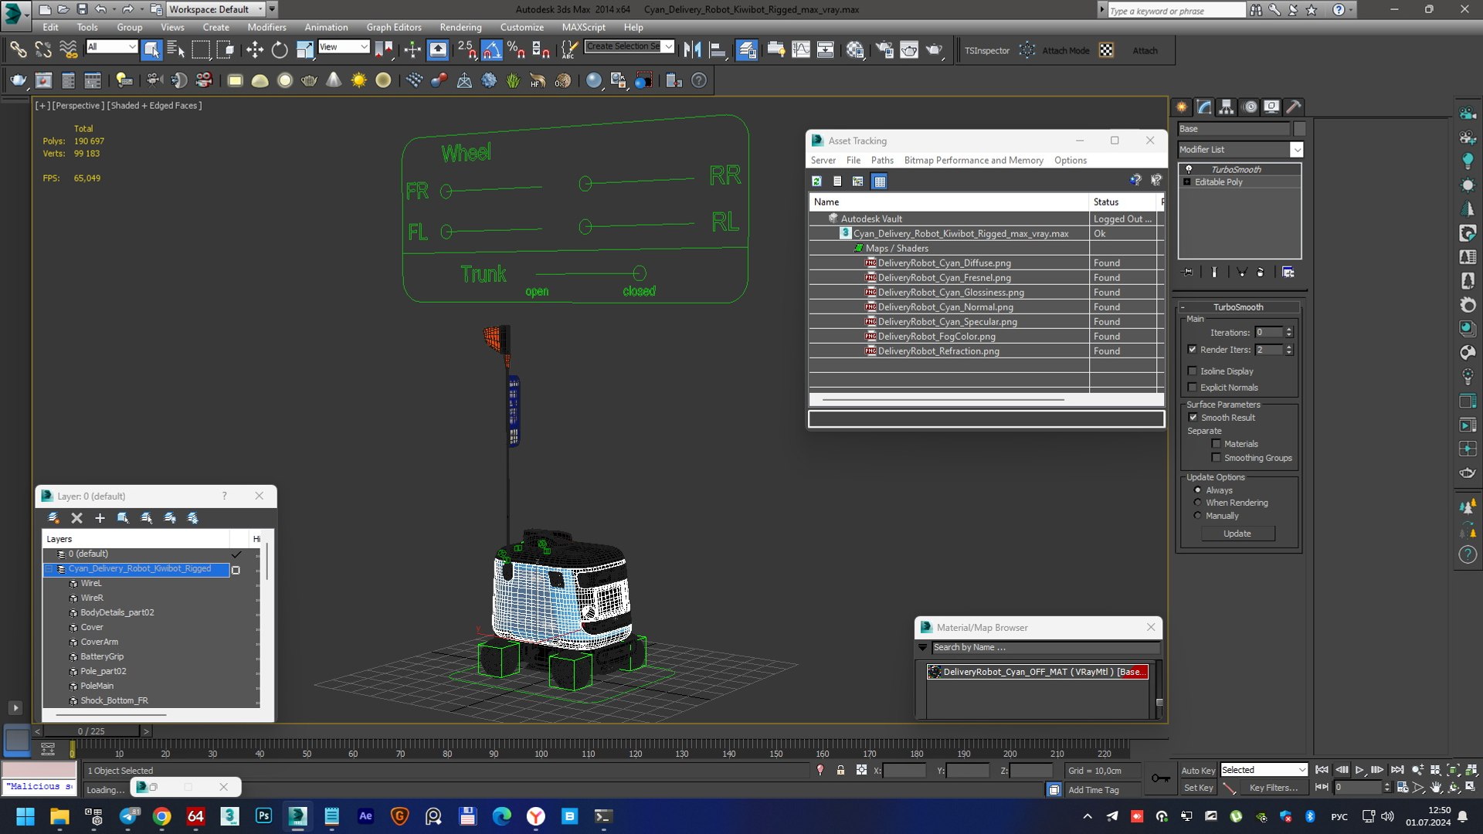Click Create New Layer plus icon
This screenshot has height=834, width=1483.
(100, 518)
